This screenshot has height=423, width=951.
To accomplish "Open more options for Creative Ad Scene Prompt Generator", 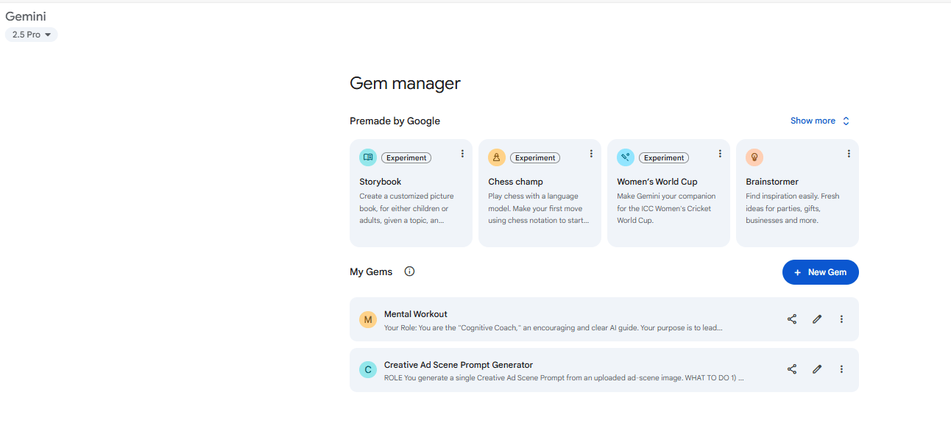I will [841, 369].
